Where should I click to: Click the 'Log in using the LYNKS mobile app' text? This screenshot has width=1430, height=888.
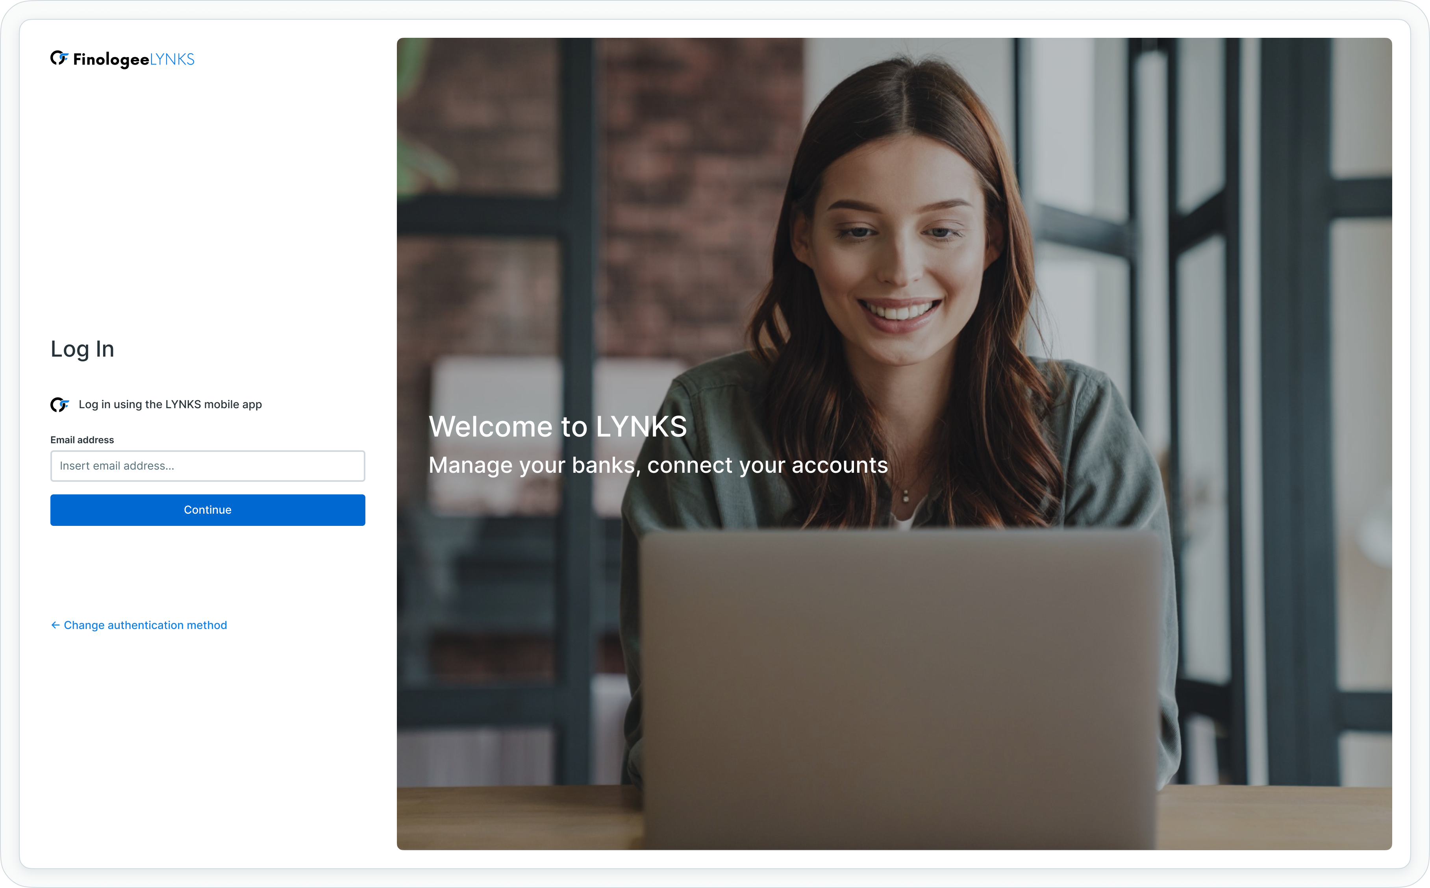click(170, 404)
